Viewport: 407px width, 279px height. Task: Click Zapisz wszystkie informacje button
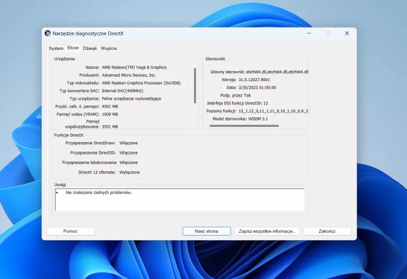click(267, 231)
